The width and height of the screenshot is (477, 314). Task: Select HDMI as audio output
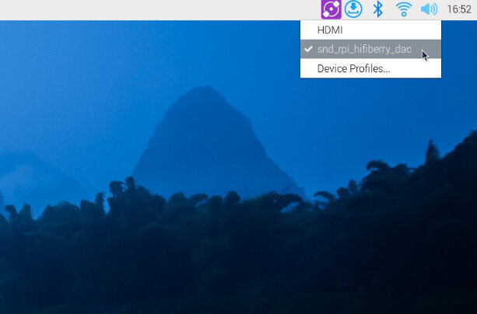pyautogui.click(x=329, y=30)
